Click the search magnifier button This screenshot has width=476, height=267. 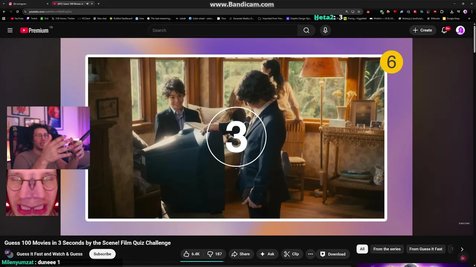pyautogui.click(x=306, y=30)
